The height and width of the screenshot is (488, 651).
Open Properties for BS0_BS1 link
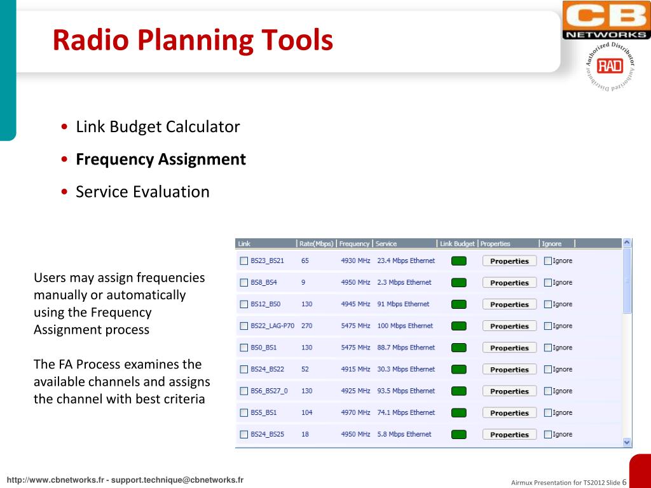tap(509, 348)
